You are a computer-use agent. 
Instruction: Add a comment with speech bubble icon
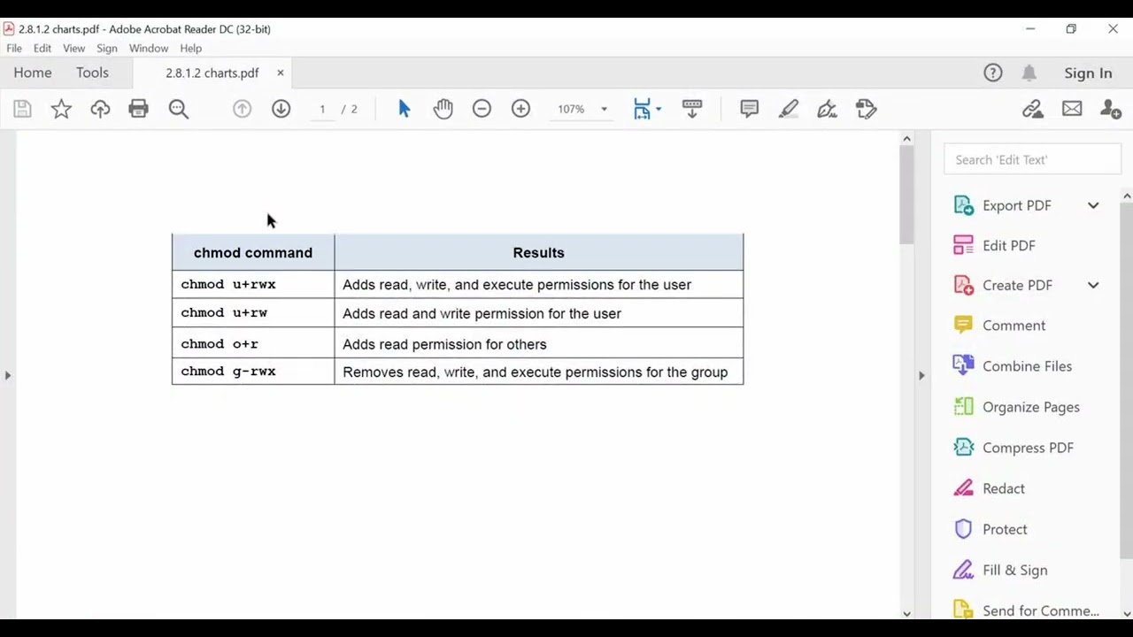point(749,109)
